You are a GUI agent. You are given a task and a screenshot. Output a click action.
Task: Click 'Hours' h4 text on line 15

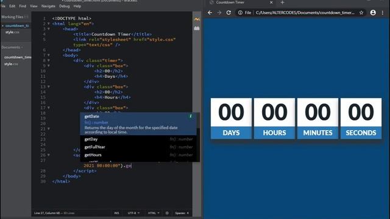(111, 97)
